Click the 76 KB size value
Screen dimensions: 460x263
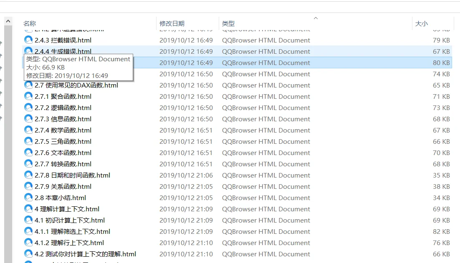pos(441,243)
